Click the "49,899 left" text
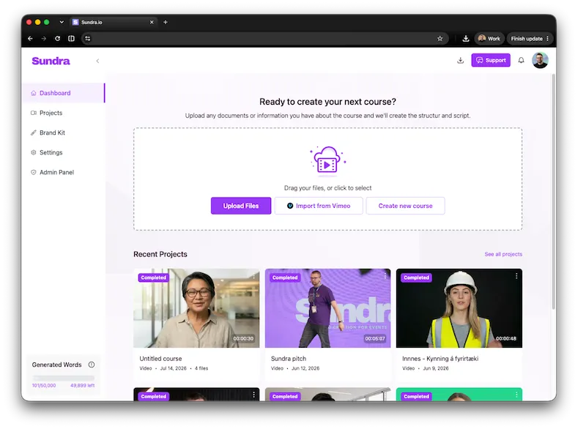The image size is (586, 429). tap(83, 385)
